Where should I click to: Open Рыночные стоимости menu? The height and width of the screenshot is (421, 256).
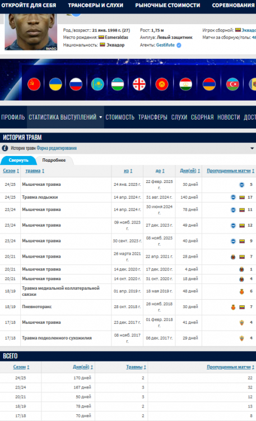(x=167, y=6)
